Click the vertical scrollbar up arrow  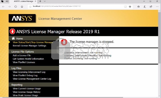point(159,11)
